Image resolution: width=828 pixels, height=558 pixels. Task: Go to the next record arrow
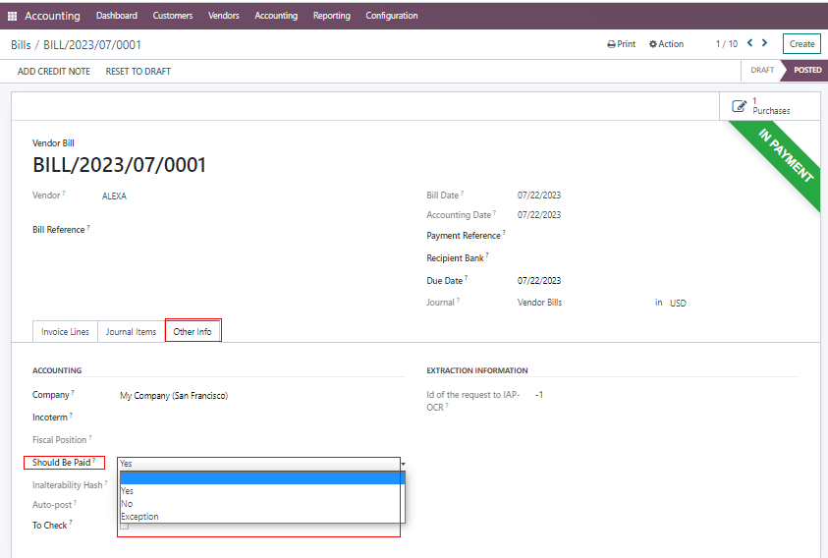[766, 43]
